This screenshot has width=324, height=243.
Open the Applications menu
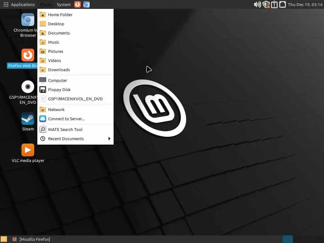point(19,4)
